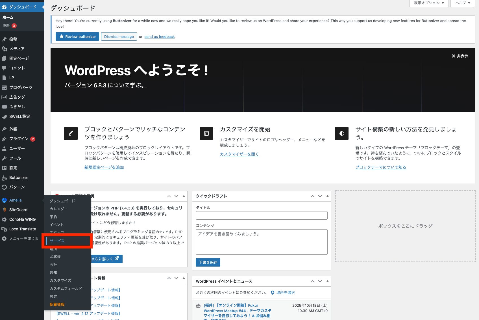This screenshot has width=479, height=320.
Task: Click the Review buttonizer button
Action: pyautogui.click(x=77, y=36)
